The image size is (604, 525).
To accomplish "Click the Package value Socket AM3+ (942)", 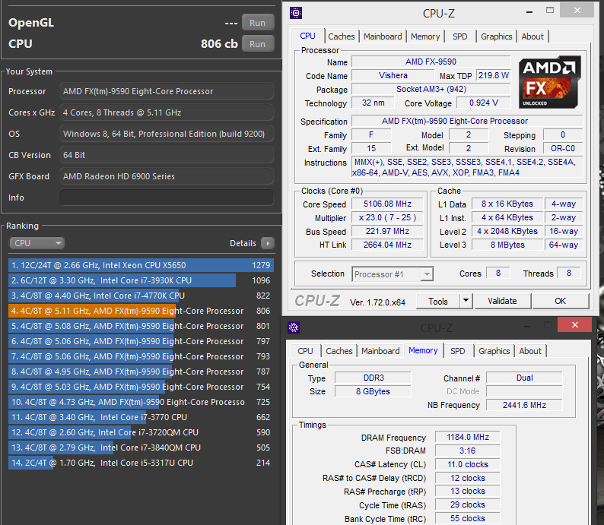I will coord(431,89).
